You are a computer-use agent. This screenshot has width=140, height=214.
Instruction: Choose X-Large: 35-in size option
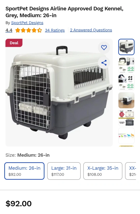103,171
